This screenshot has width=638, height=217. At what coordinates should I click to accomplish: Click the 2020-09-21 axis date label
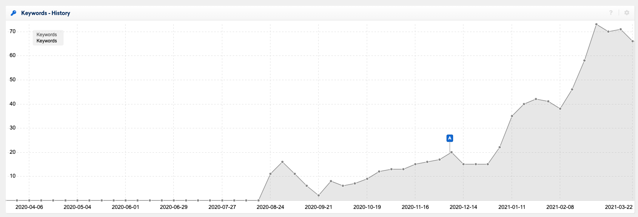tap(319, 207)
